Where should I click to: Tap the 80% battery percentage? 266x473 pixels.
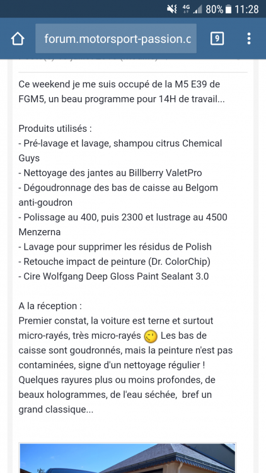(x=214, y=9)
